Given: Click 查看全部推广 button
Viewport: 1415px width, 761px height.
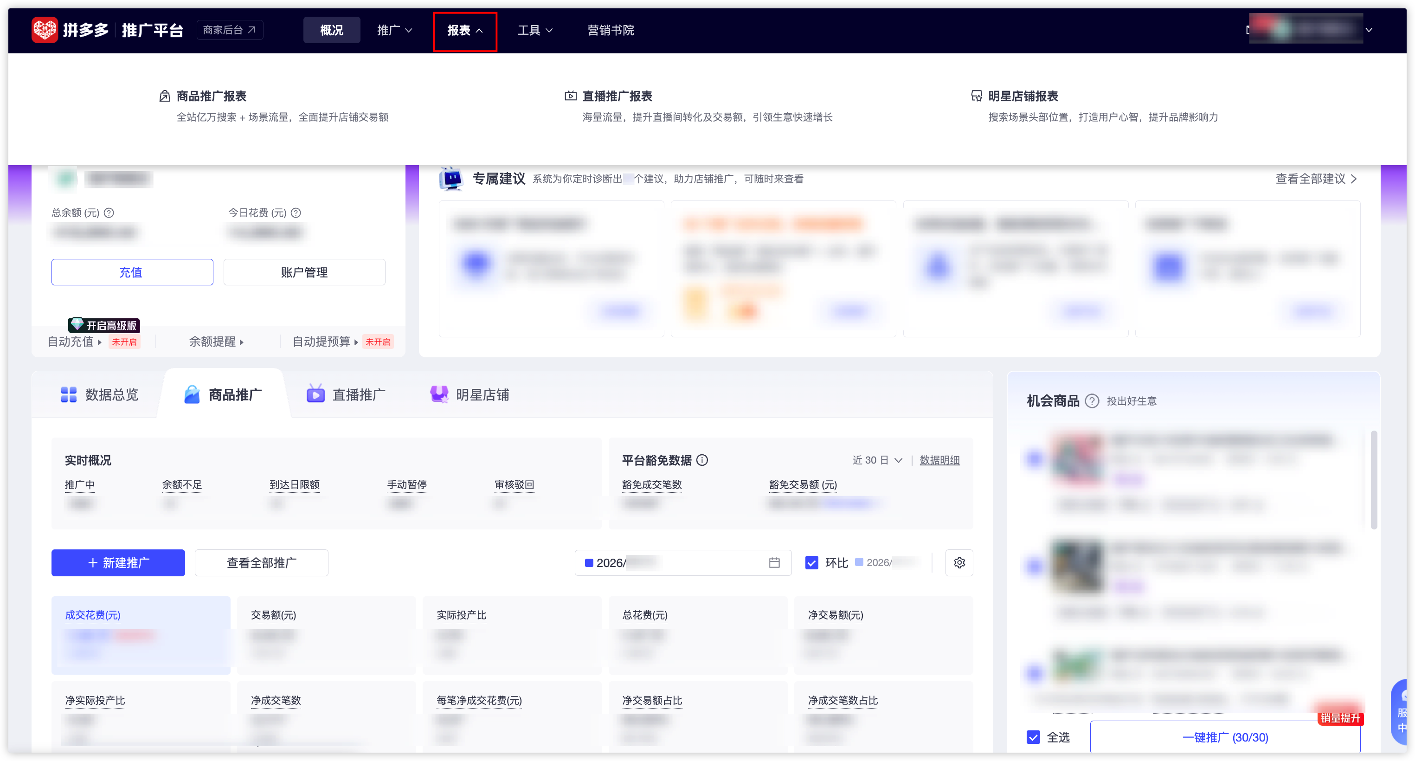Looking at the screenshot, I should click(x=262, y=563).
